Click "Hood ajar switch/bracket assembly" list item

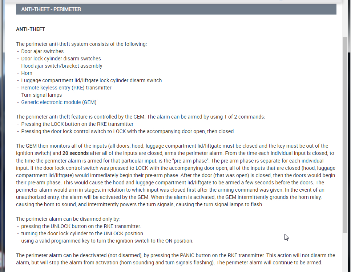[61, 66]
